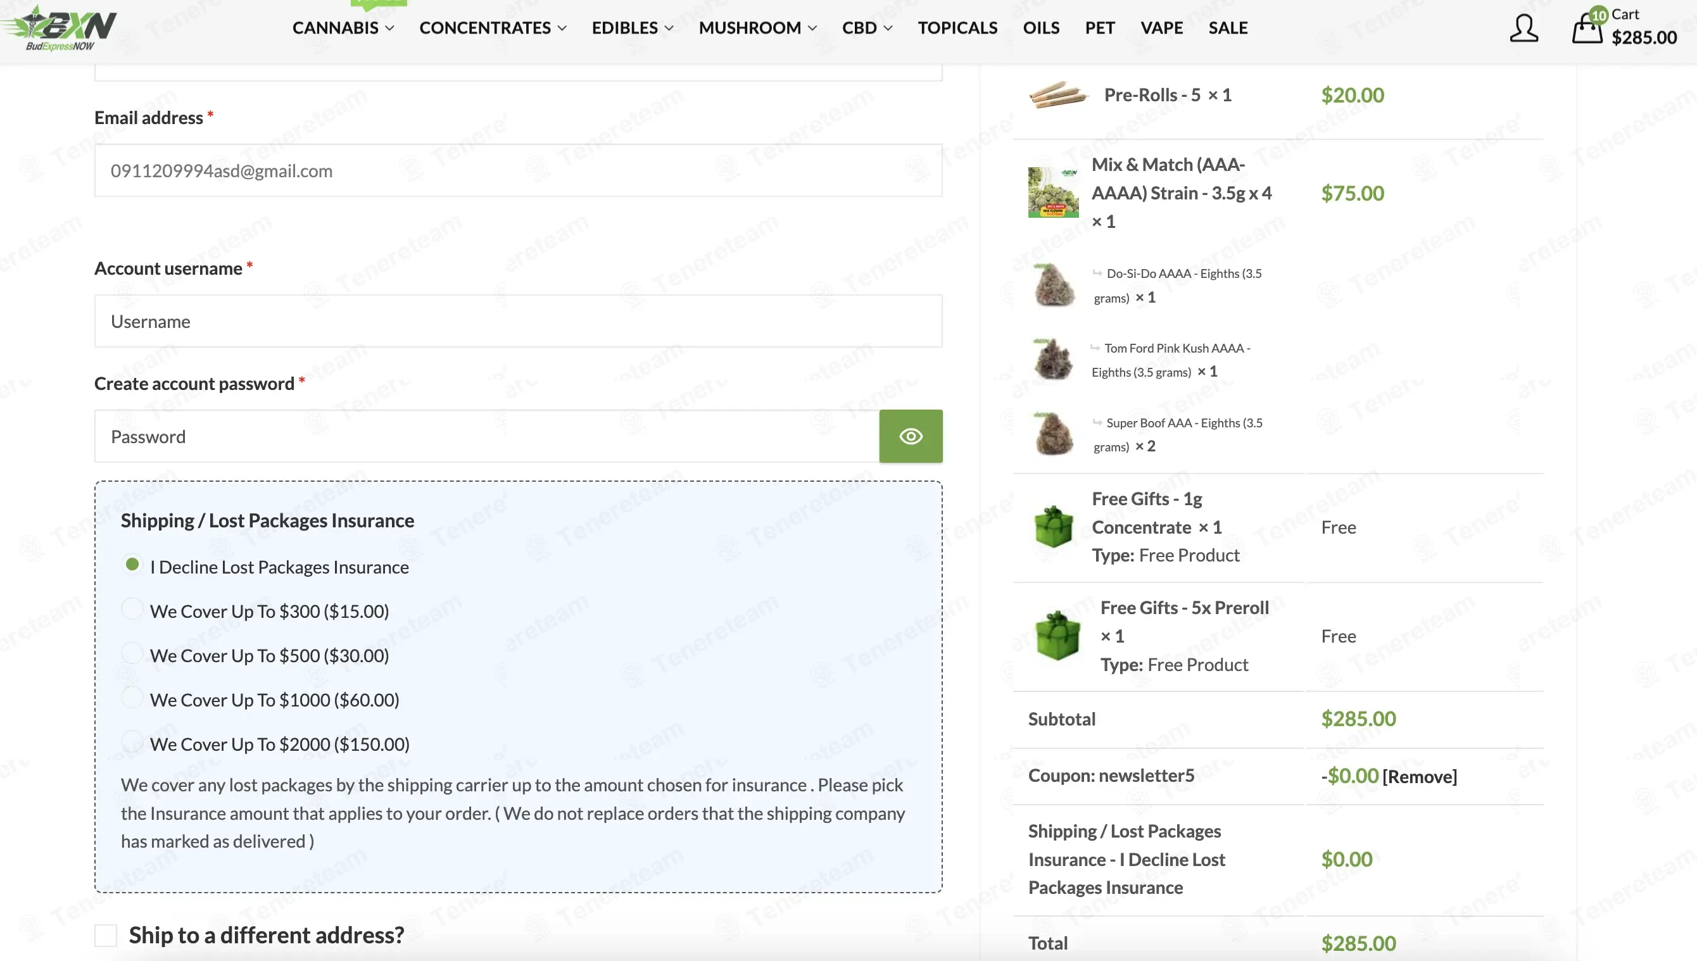Check Ship to a different address
1697x961 pixels.
[x=106, y=935]
